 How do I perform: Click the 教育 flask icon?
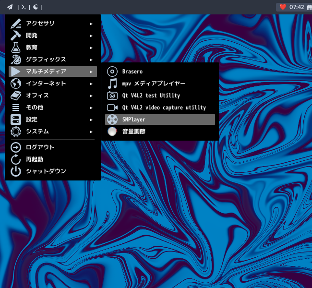(16, 48)
